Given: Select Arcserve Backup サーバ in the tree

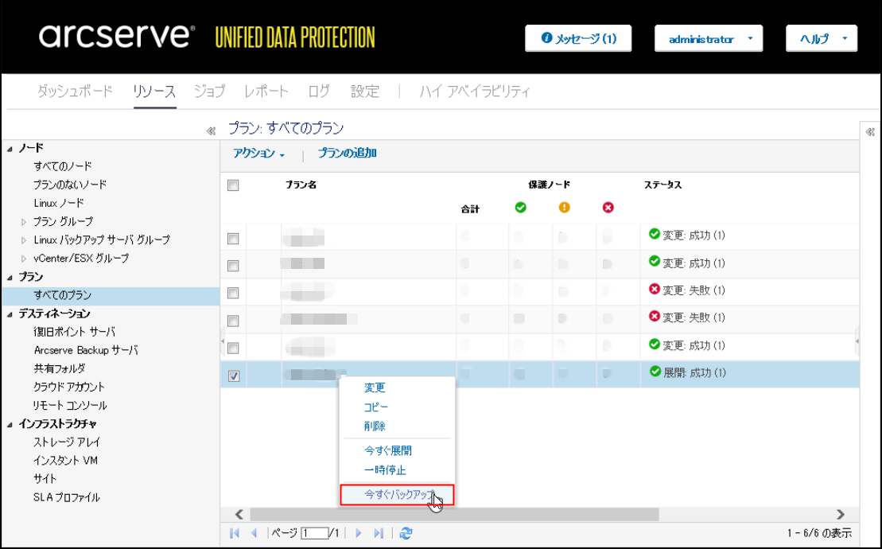Looking at the screenshot, I should click(x=86, y=350).
